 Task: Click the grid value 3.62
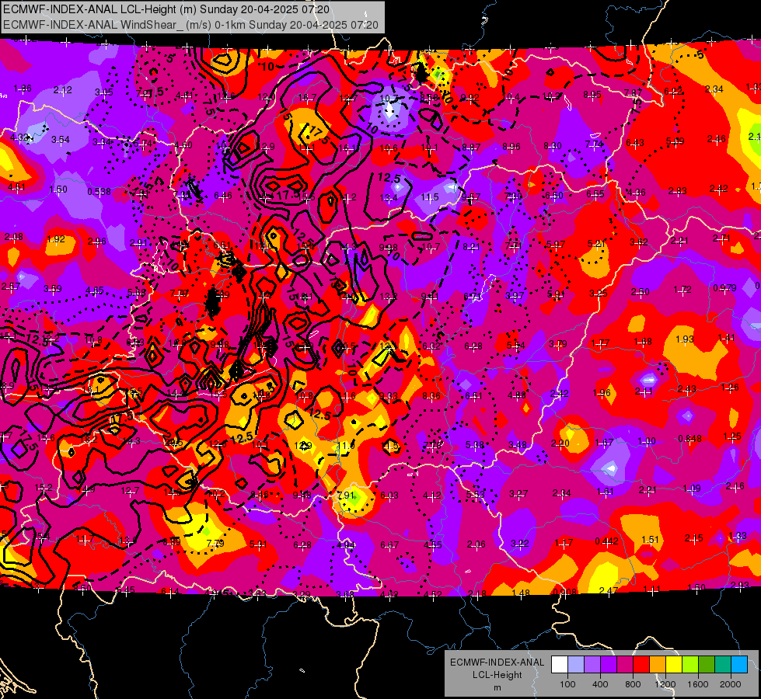click(x=639, y=242)
